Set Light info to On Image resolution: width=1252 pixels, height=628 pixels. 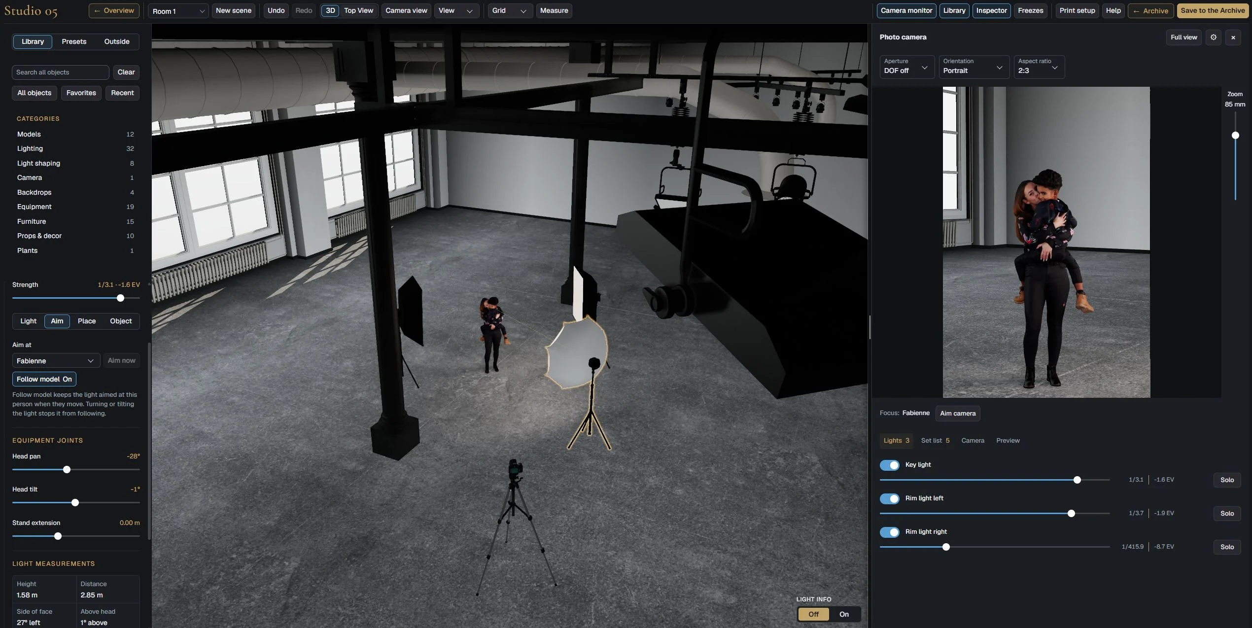point(844,614)
